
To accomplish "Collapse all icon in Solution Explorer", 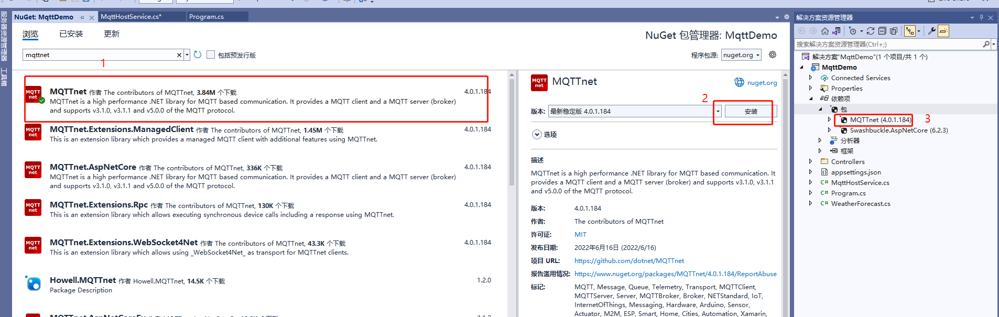I will (x=882, y=31).
